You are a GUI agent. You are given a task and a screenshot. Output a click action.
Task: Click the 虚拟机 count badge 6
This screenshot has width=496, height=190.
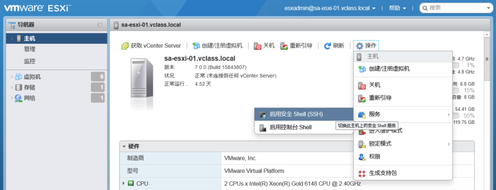coord(98,77)
